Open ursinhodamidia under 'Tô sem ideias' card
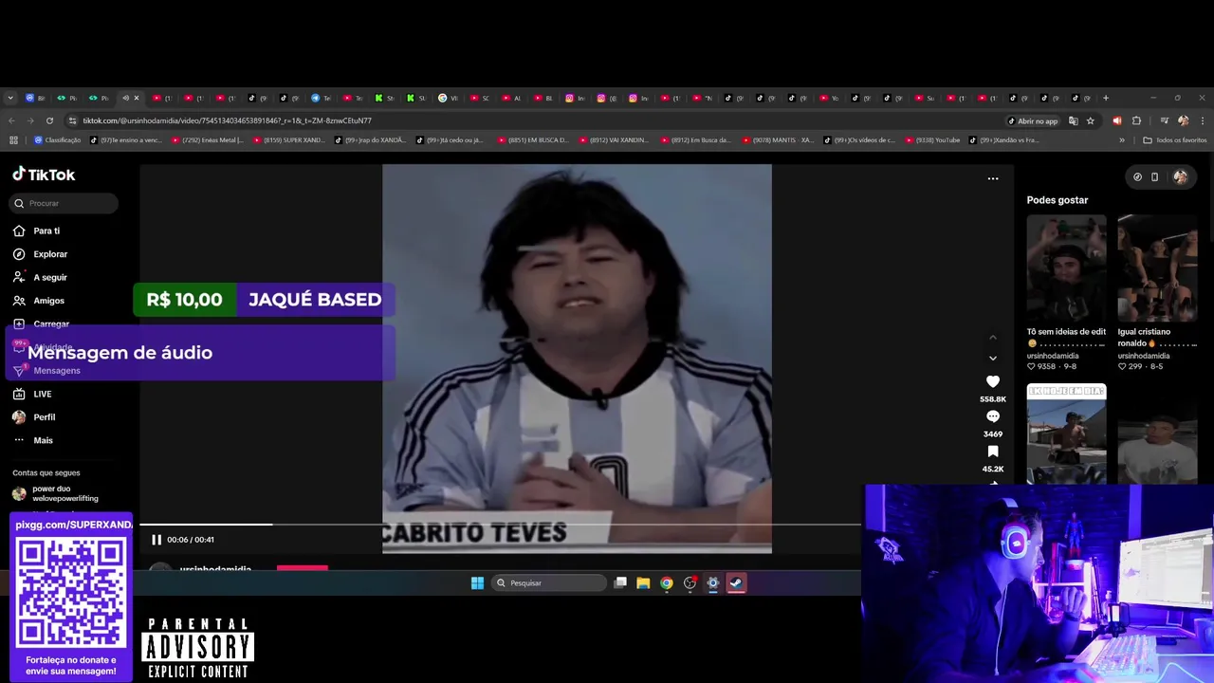Viewport: 1214px width, 683px height. (x=1053, y=356)
